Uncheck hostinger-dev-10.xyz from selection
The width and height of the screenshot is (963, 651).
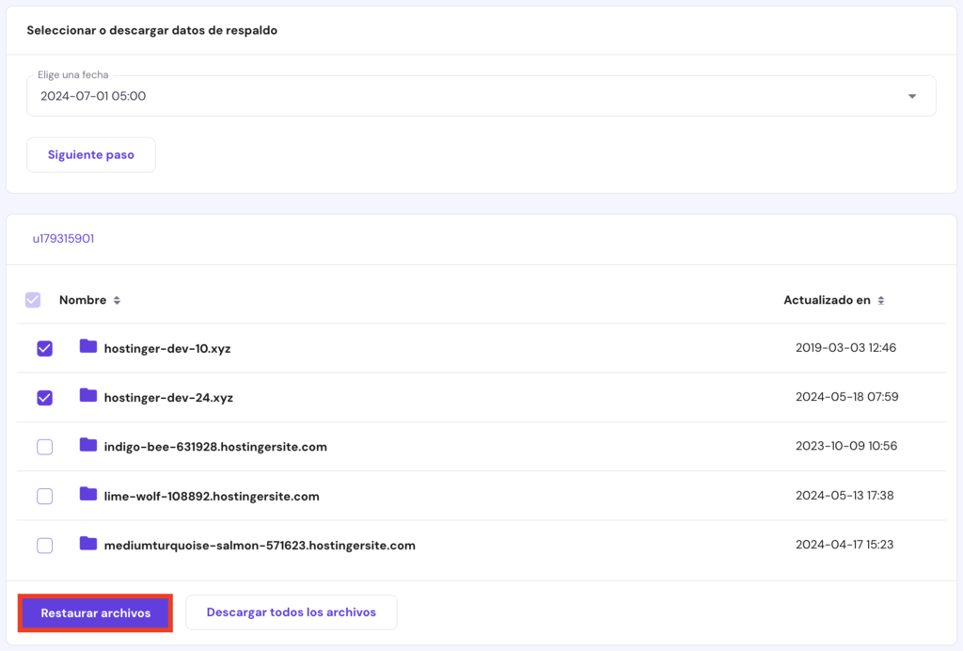click(x=44, y=348)
